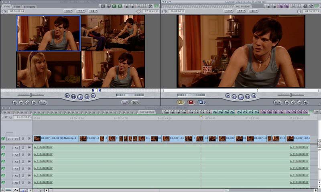This screenshot has height=192, width=321.
Task: Click V1 destination track button
Action: click(16, 139)
